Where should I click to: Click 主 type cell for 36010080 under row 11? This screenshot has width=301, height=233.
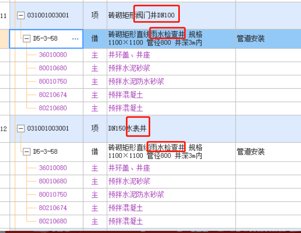coord(95,55)
